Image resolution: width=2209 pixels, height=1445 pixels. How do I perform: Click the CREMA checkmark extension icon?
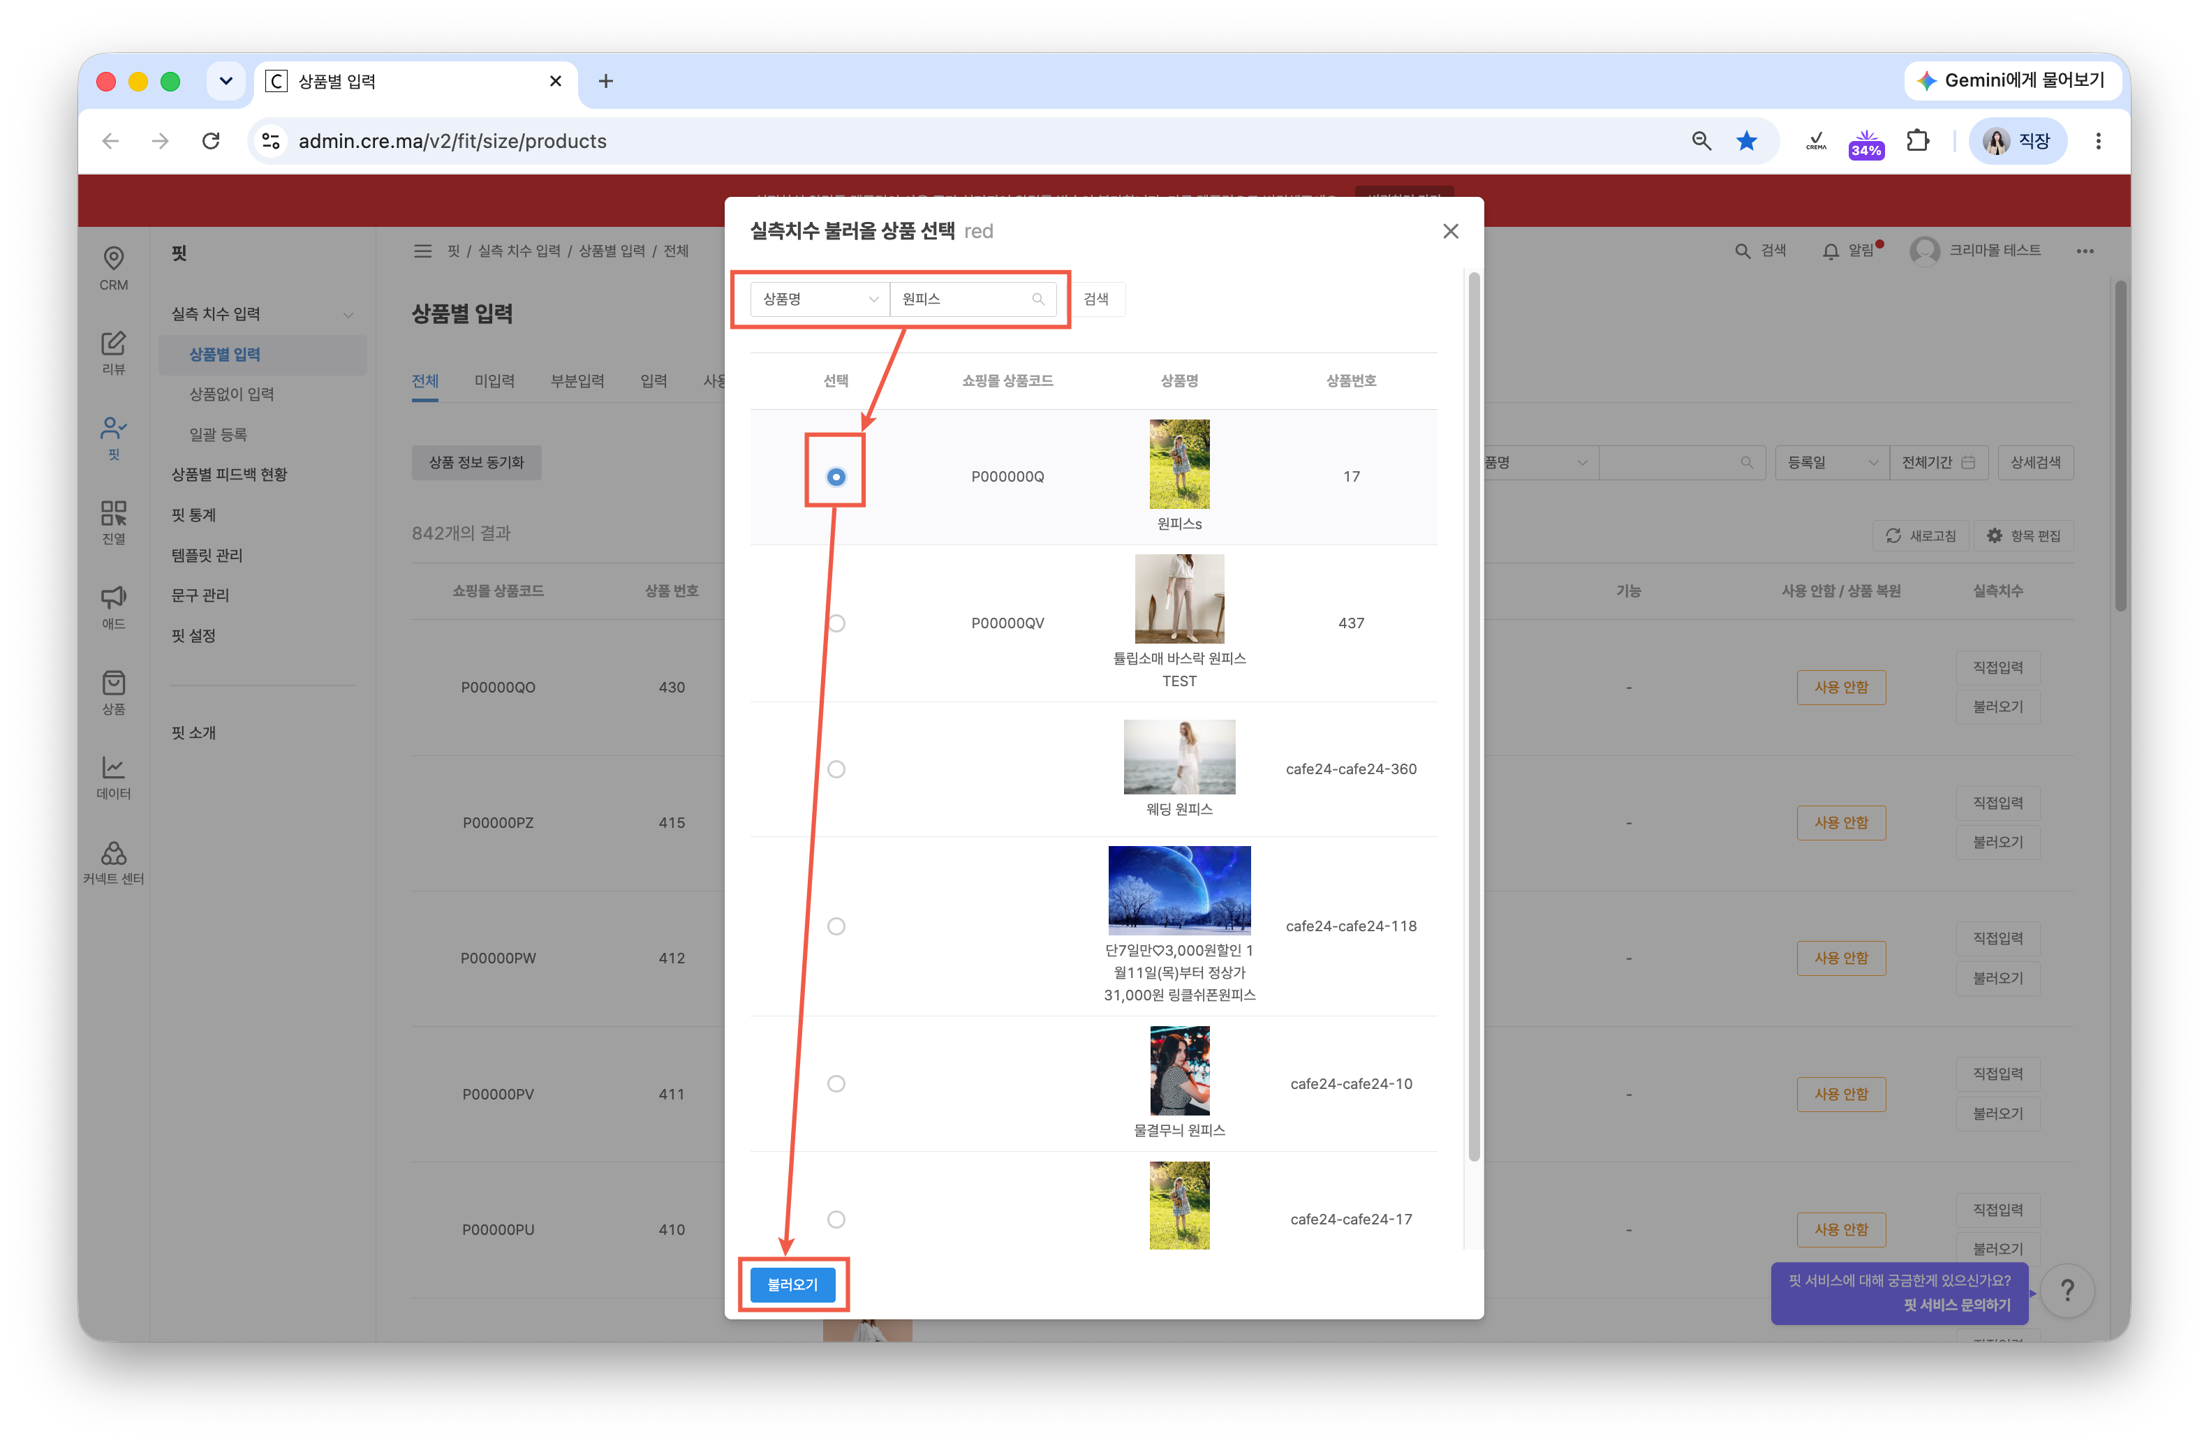1817,140
